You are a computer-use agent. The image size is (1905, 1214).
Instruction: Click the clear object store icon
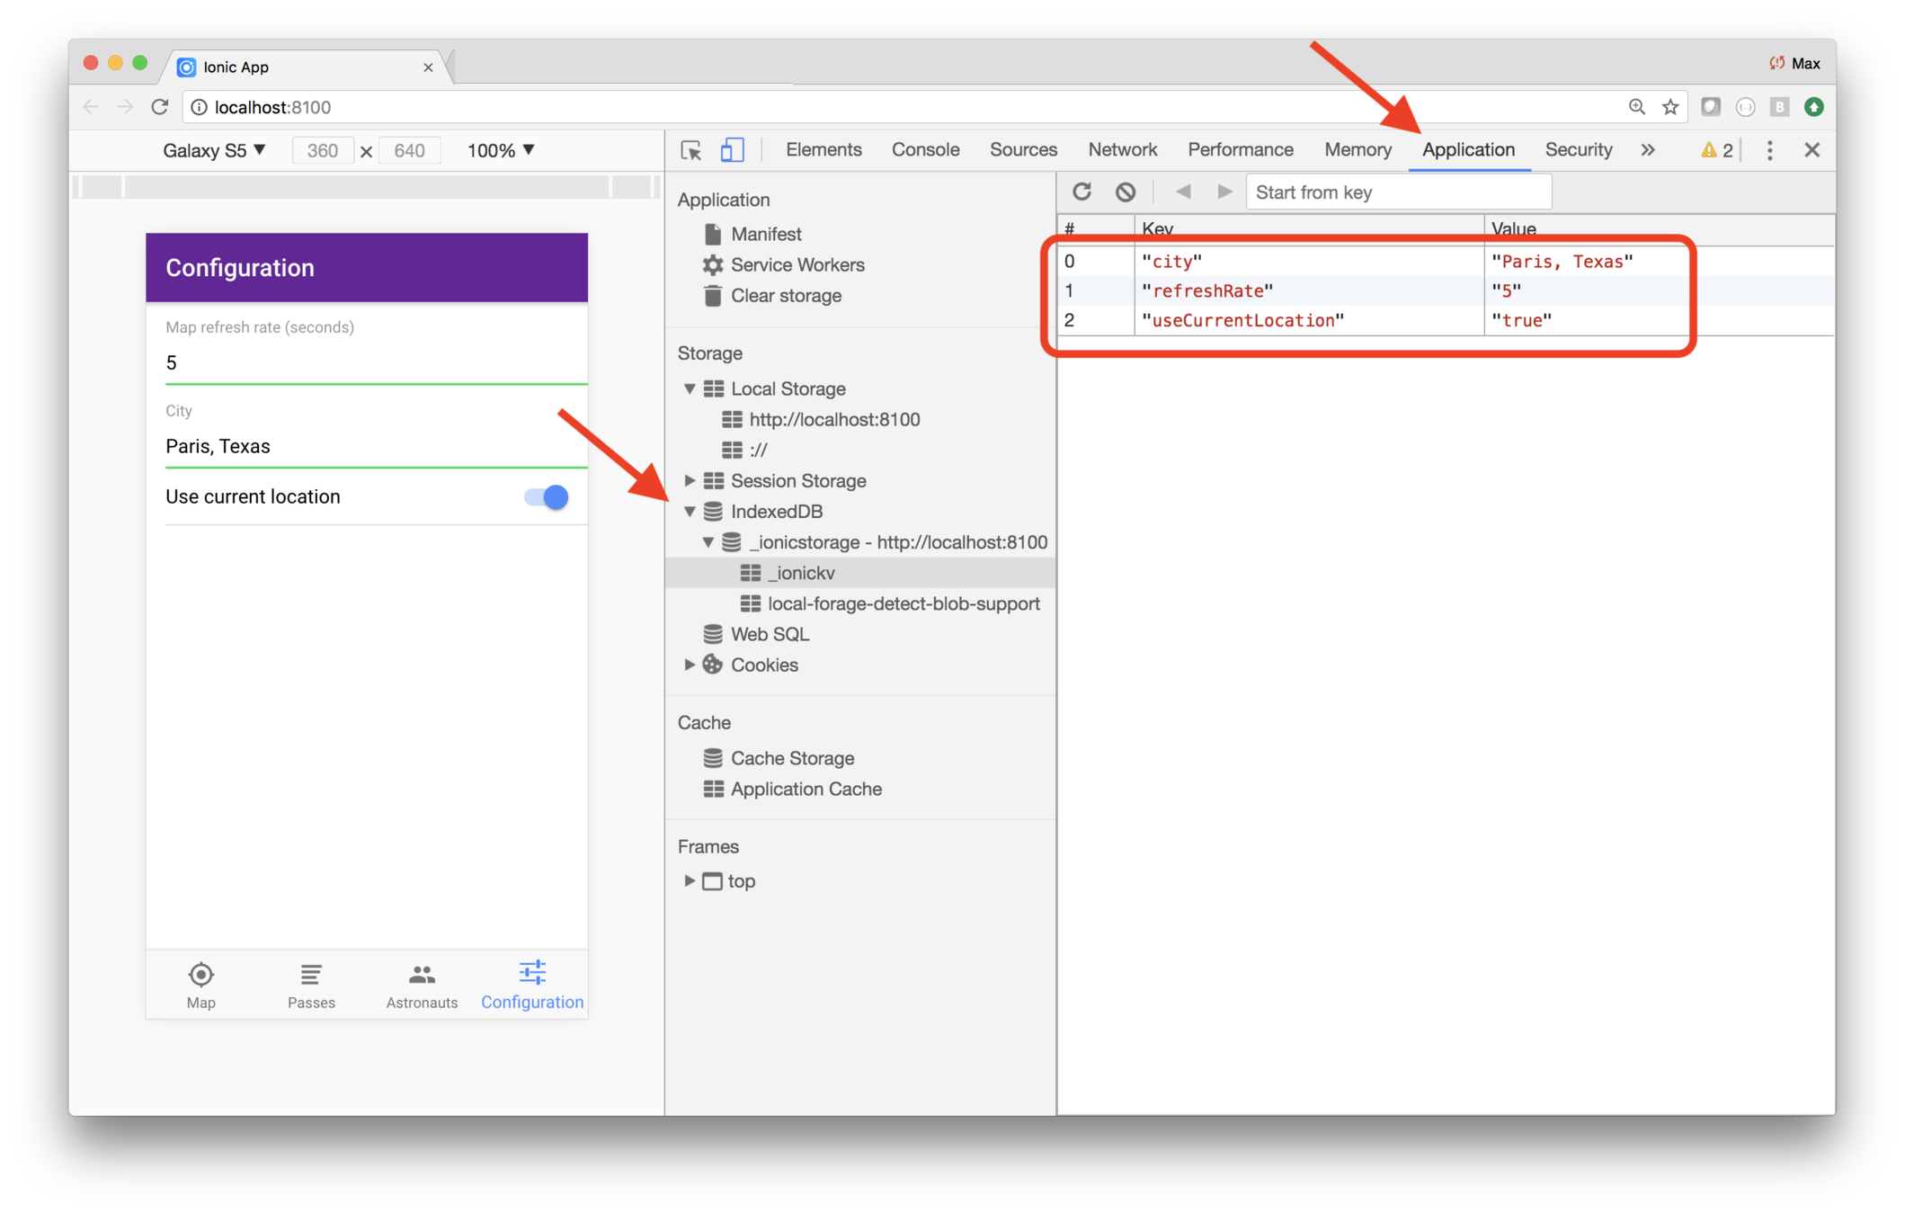[x=1125, y=192]
